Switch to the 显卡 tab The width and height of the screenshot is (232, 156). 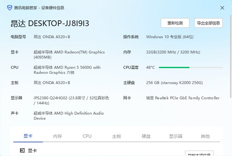click(x=28, y=136)
